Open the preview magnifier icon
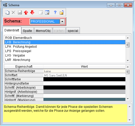Viewport: 135px width, 126px height. pos(47,12)
